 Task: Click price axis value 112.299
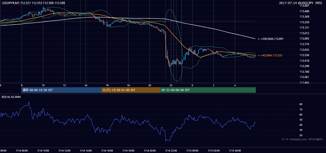(x=304, y=66)
